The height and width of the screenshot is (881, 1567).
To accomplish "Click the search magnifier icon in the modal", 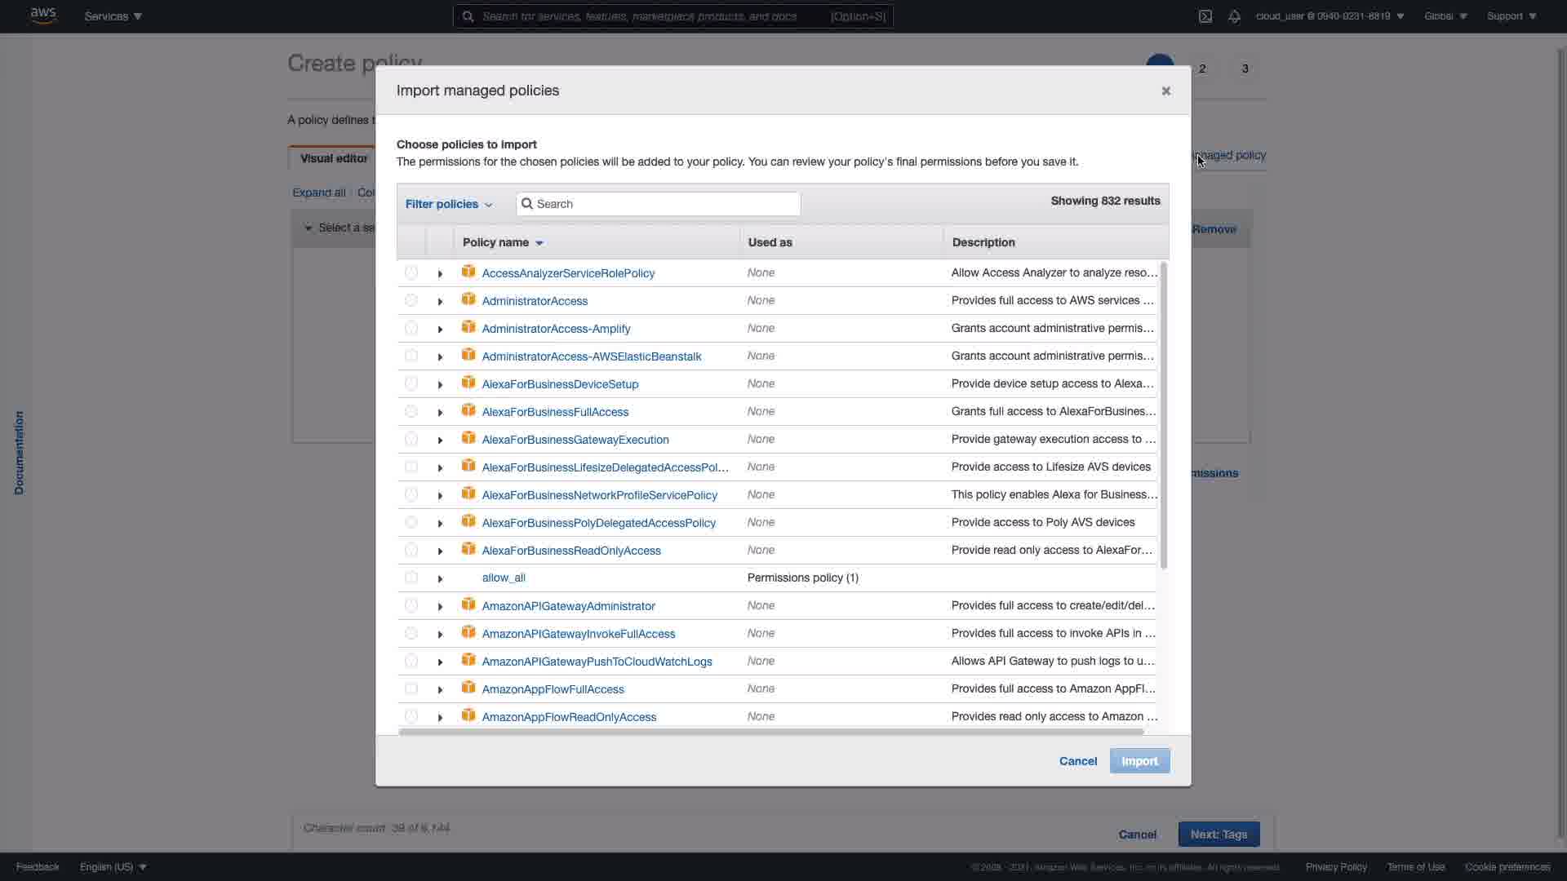I will point(527,204).
